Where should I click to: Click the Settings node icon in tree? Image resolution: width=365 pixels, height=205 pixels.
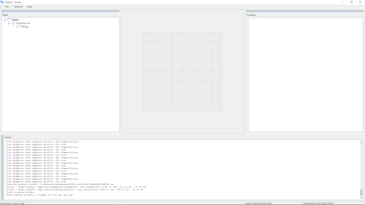pos(18,26)
